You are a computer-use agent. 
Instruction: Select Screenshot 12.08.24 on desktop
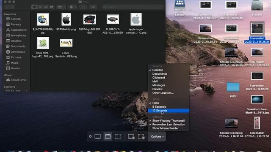tap(257, 81)
